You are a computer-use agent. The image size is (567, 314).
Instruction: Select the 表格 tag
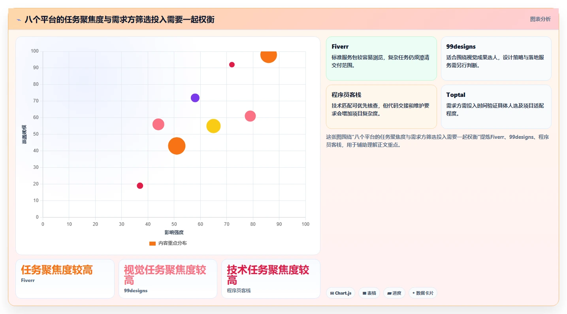click(369, 293)
